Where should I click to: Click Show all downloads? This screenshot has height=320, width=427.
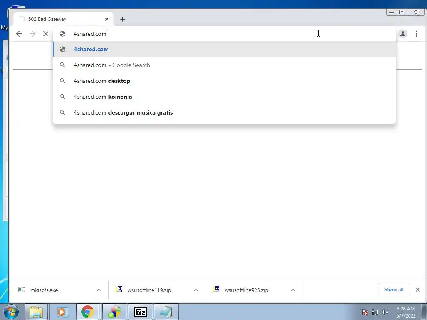[x=394, y=290]
